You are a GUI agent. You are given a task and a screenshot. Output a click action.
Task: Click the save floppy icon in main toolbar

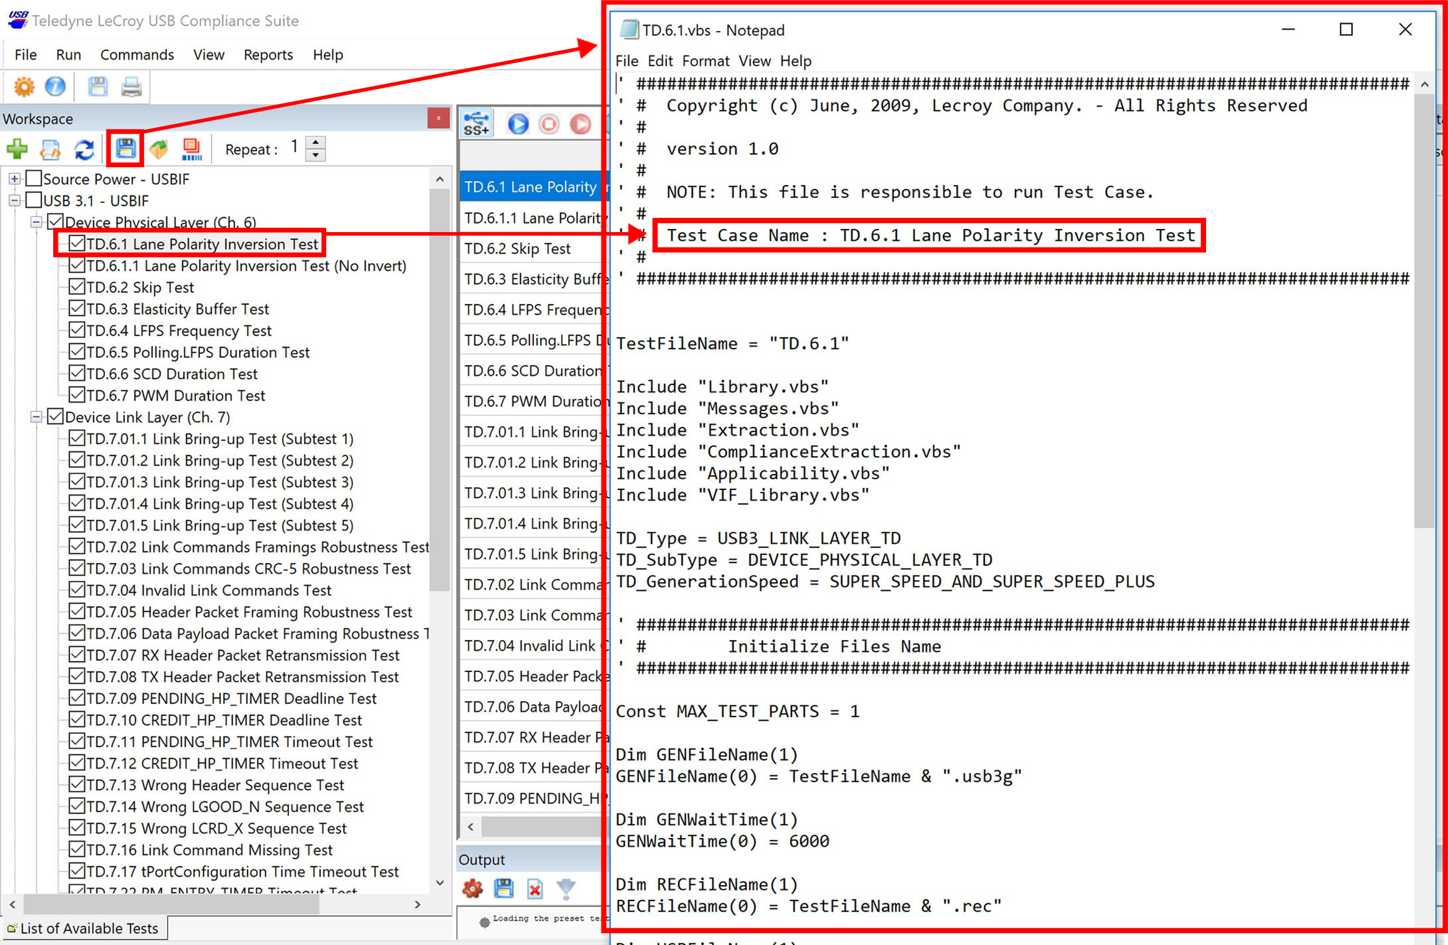point(97,87)
